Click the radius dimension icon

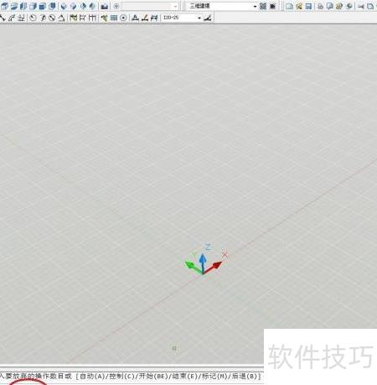pos(34,18)
